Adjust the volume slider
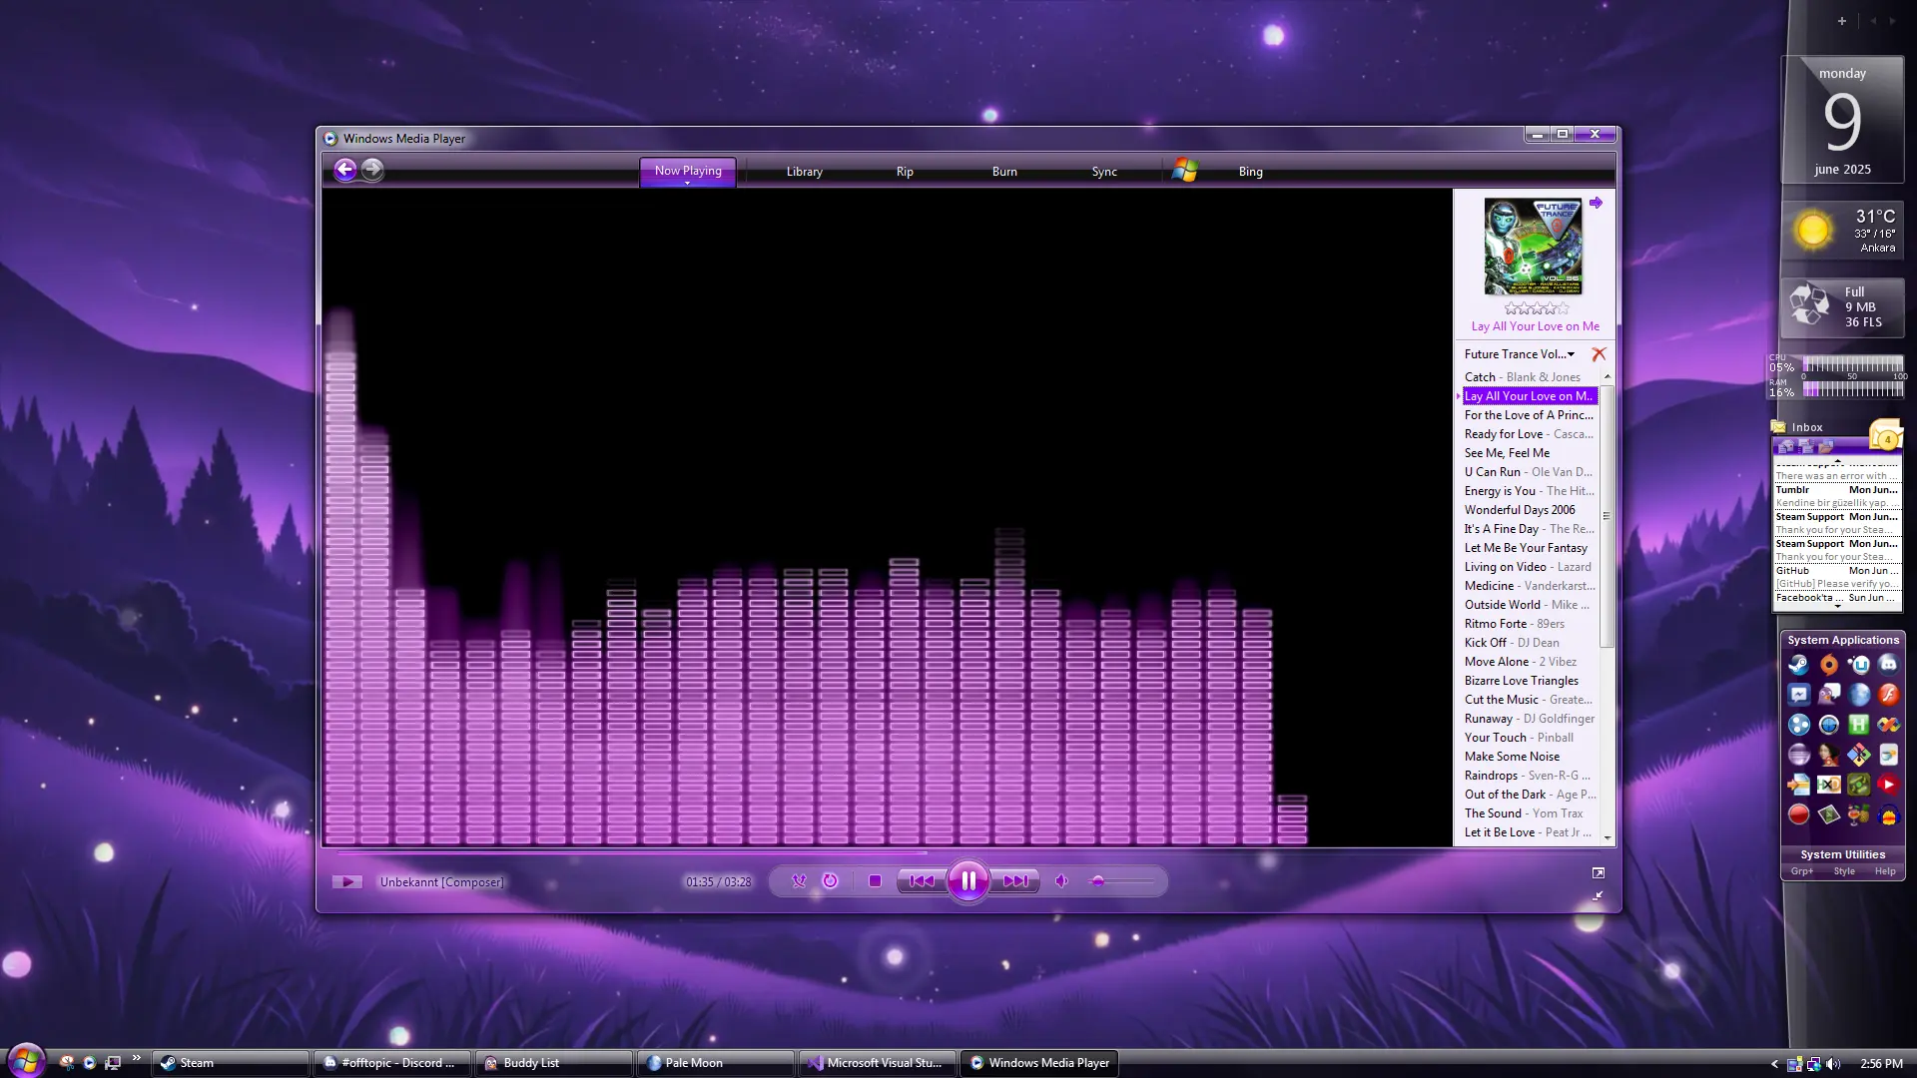The height and width of the screenshot is (1078, 1917). coord(1122,881)
